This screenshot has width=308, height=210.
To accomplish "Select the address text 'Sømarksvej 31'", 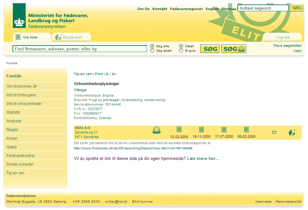I will [x=86, y=132].
